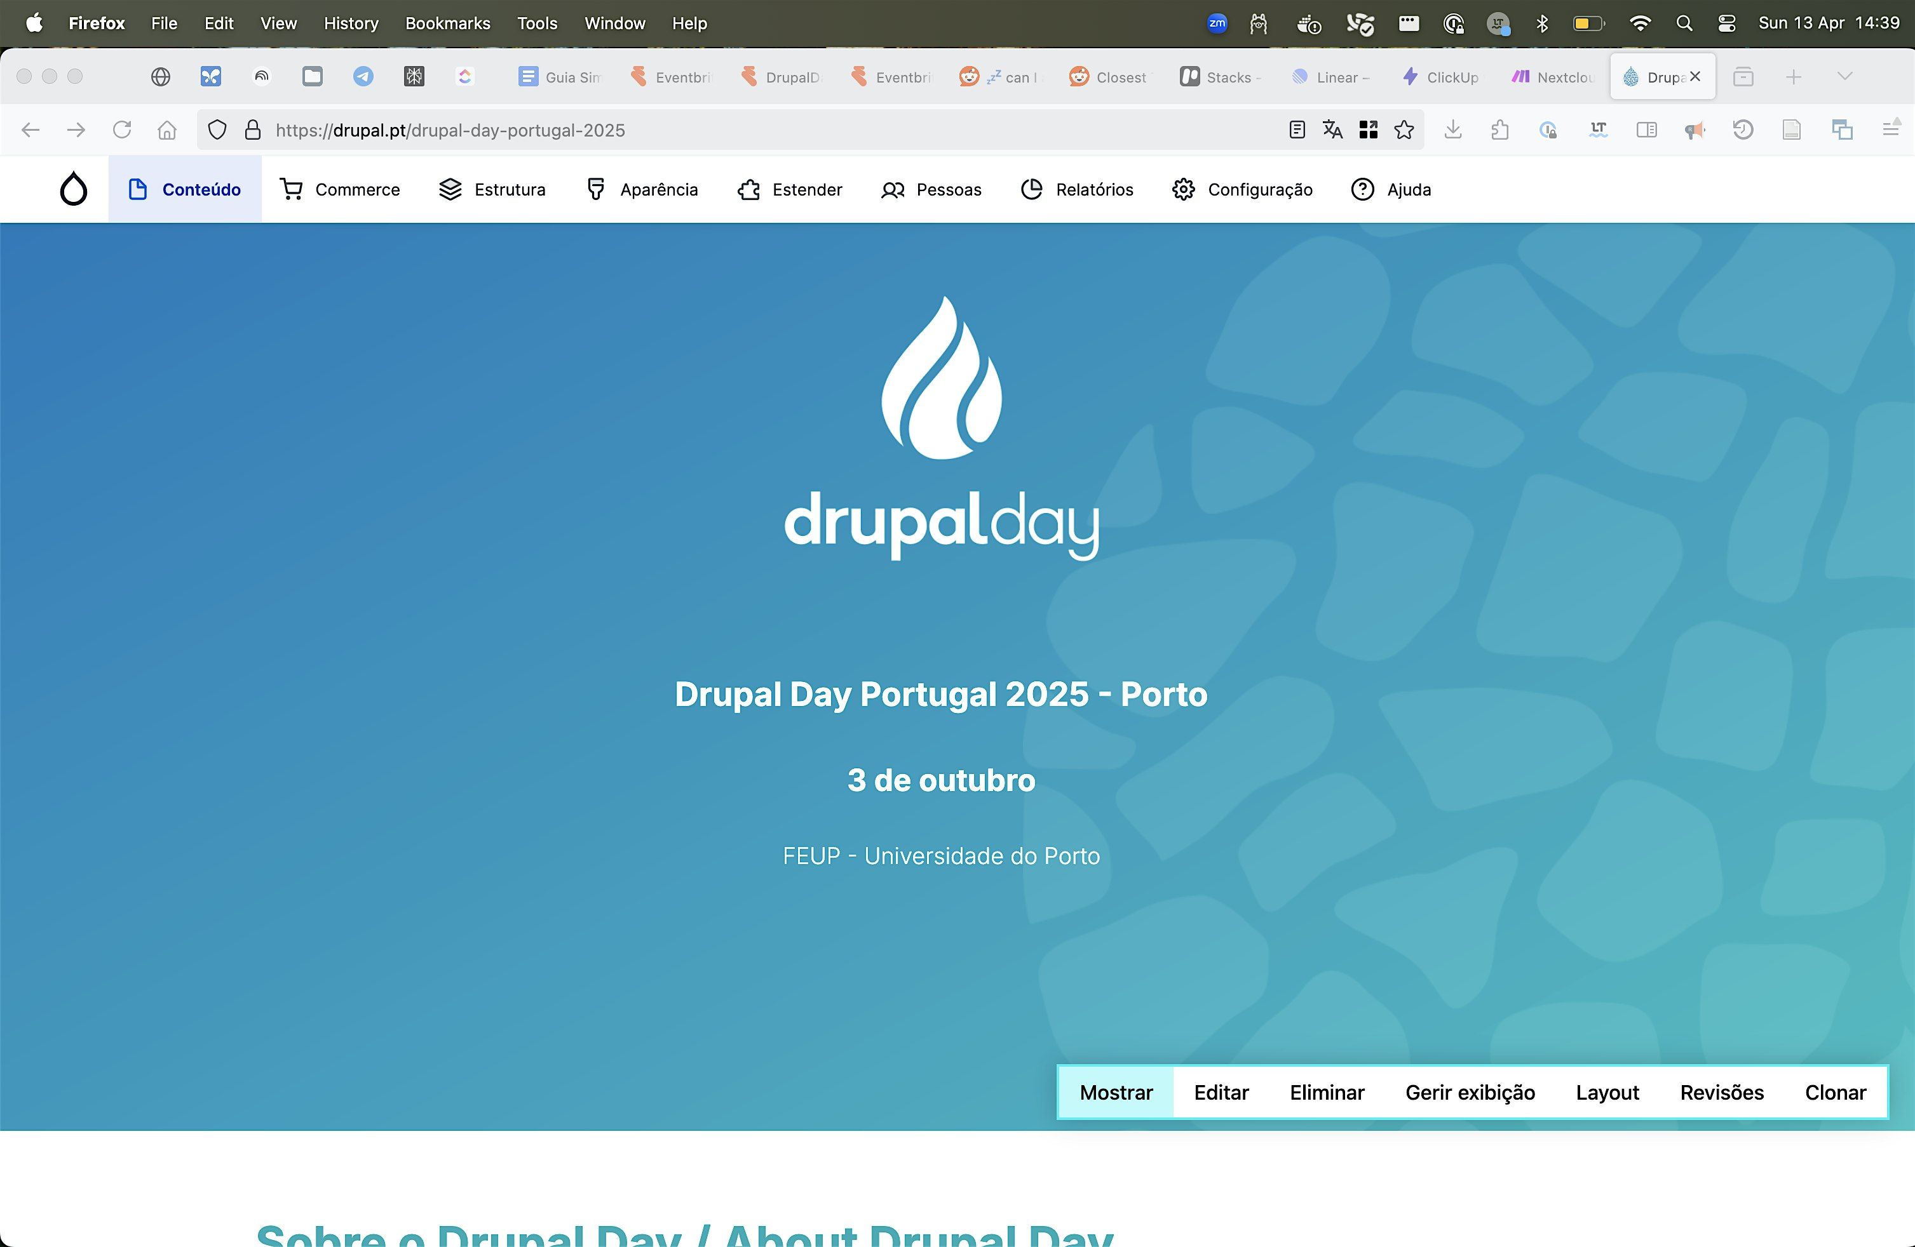Toggle Reader View icon in address bar

(1296, 130)
